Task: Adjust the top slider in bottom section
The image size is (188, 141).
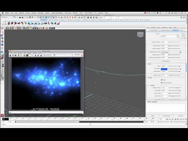Action: pos(175,88)
